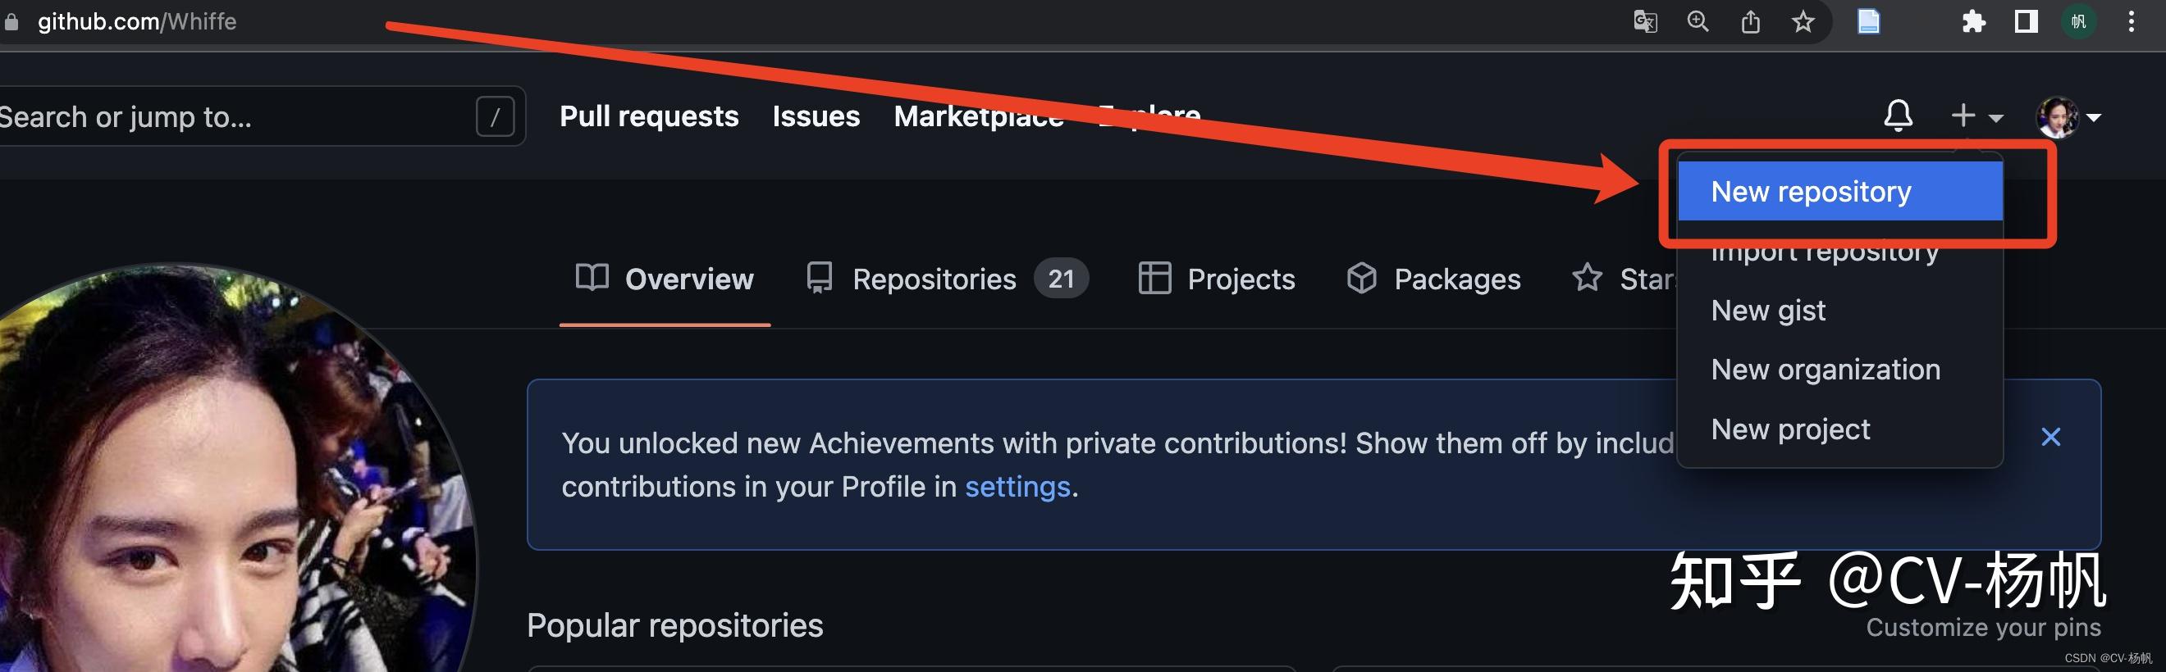Select New organization option
The width and height of the screenshot is (2166, 672).
coord(1826,370)
